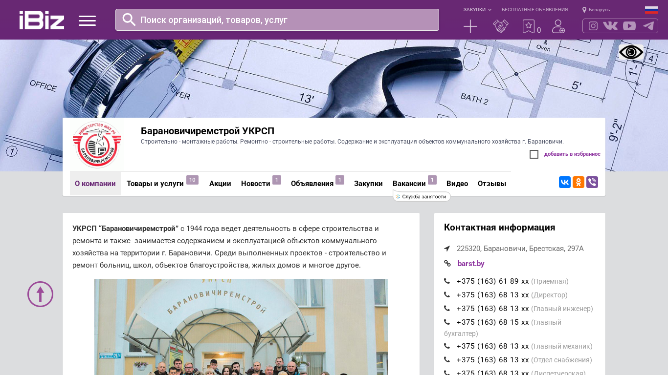Show the Приемная phone number

493,281
